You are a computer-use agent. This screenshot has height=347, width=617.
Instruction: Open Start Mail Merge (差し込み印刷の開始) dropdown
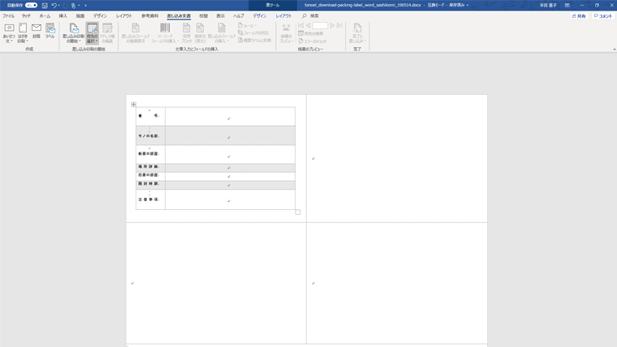(x=73, y=32)
